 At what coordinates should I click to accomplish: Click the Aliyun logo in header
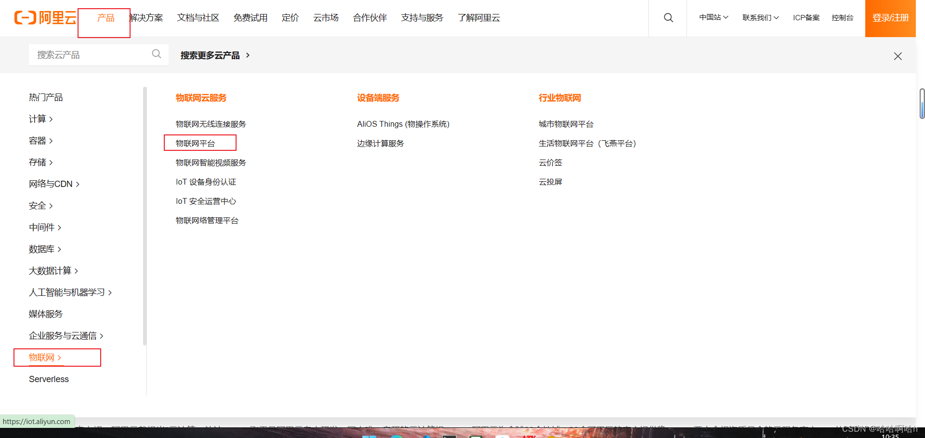click(45, 18)
